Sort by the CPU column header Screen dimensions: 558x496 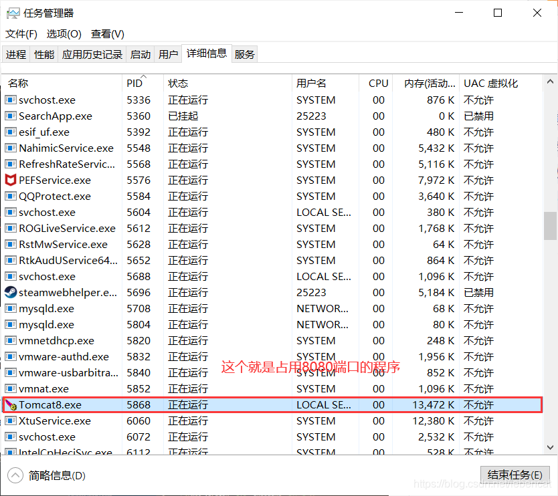[376, 83]
